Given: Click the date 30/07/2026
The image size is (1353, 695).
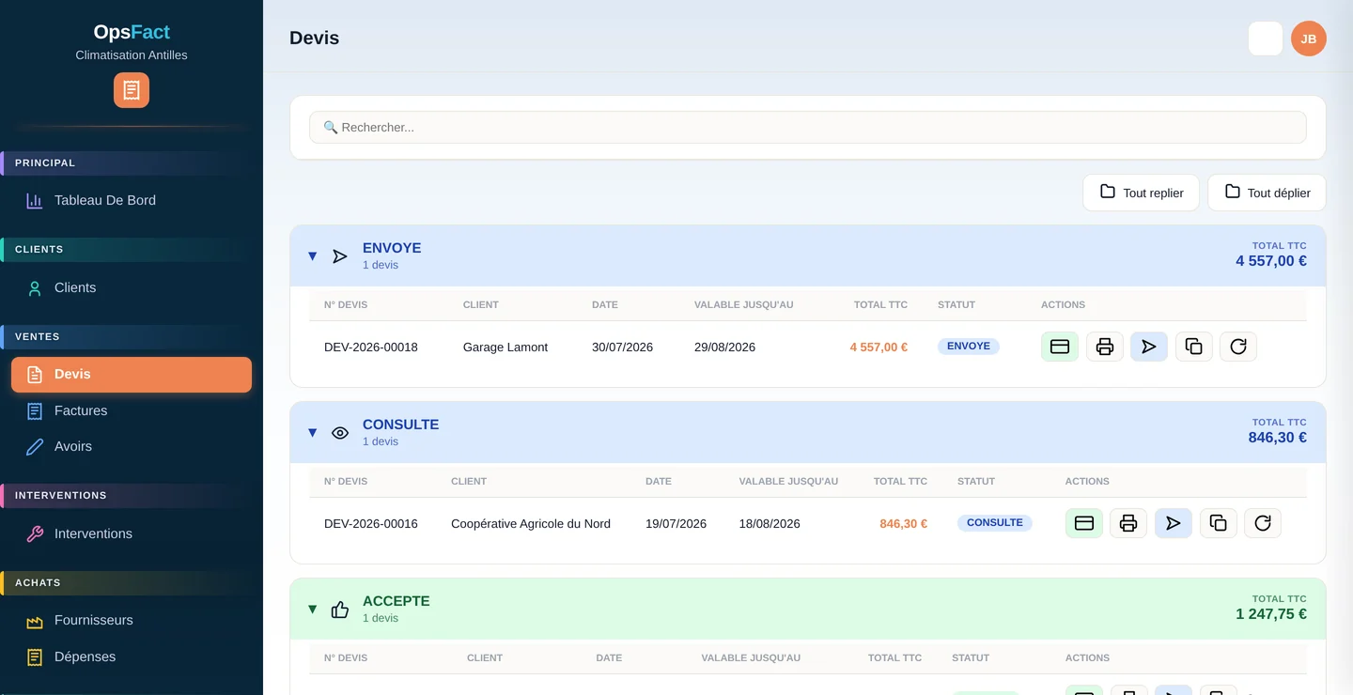Looking at the screenshot, I should (x=622, y=347).
